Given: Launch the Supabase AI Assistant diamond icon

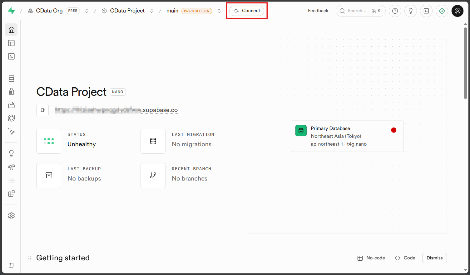Looking at the screenshot, I should (442, 11).
